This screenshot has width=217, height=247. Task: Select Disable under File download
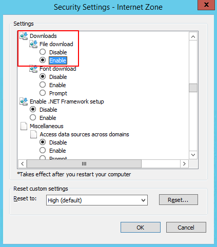(43, 52)
